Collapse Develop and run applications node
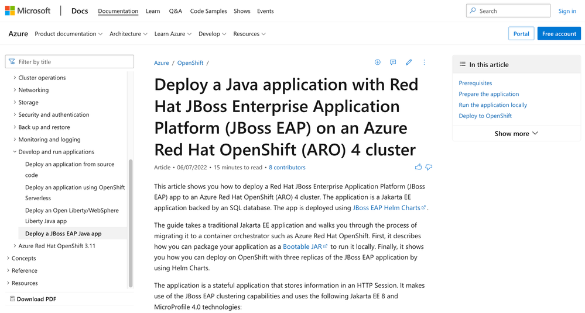 [x=15, y=151]
